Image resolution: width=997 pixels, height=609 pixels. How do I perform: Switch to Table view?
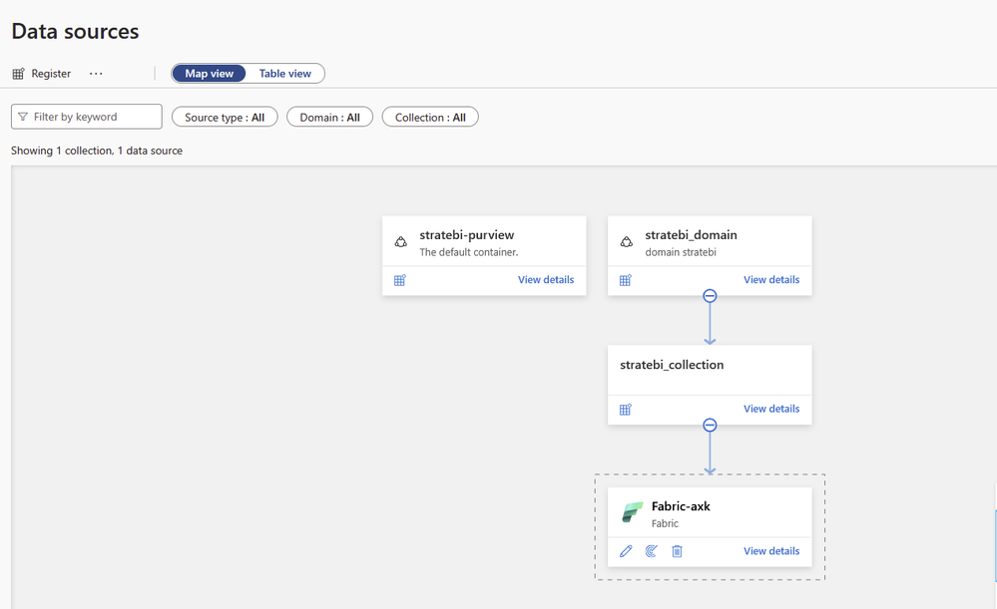284,74
